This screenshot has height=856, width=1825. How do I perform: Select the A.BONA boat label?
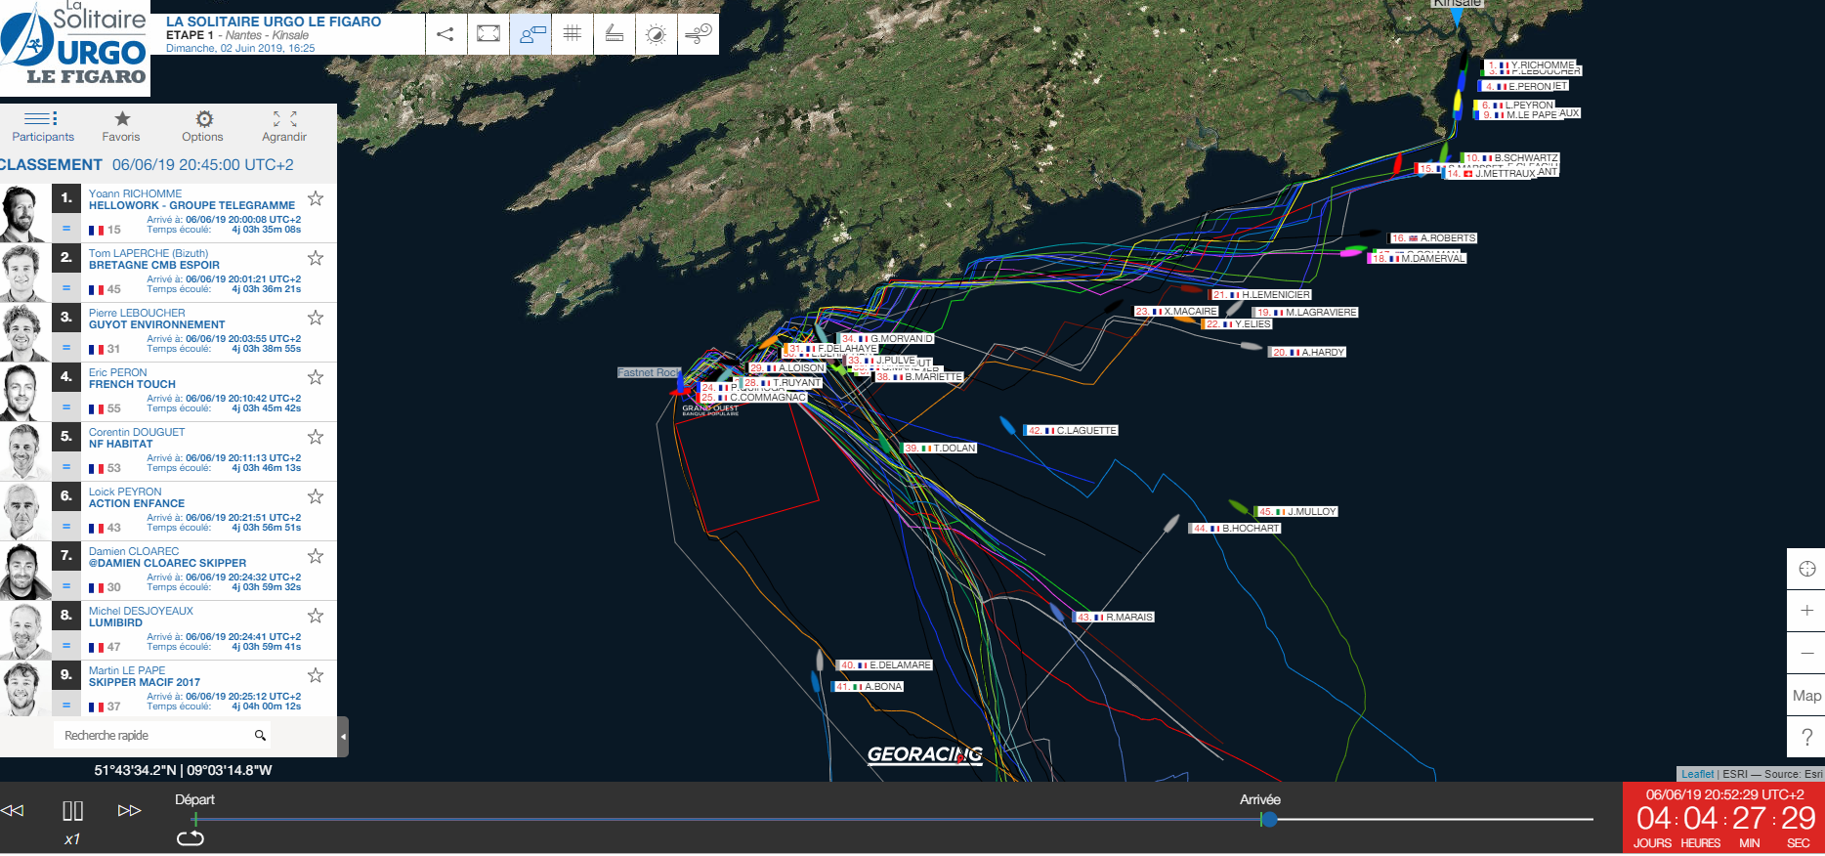pos(869,686)
